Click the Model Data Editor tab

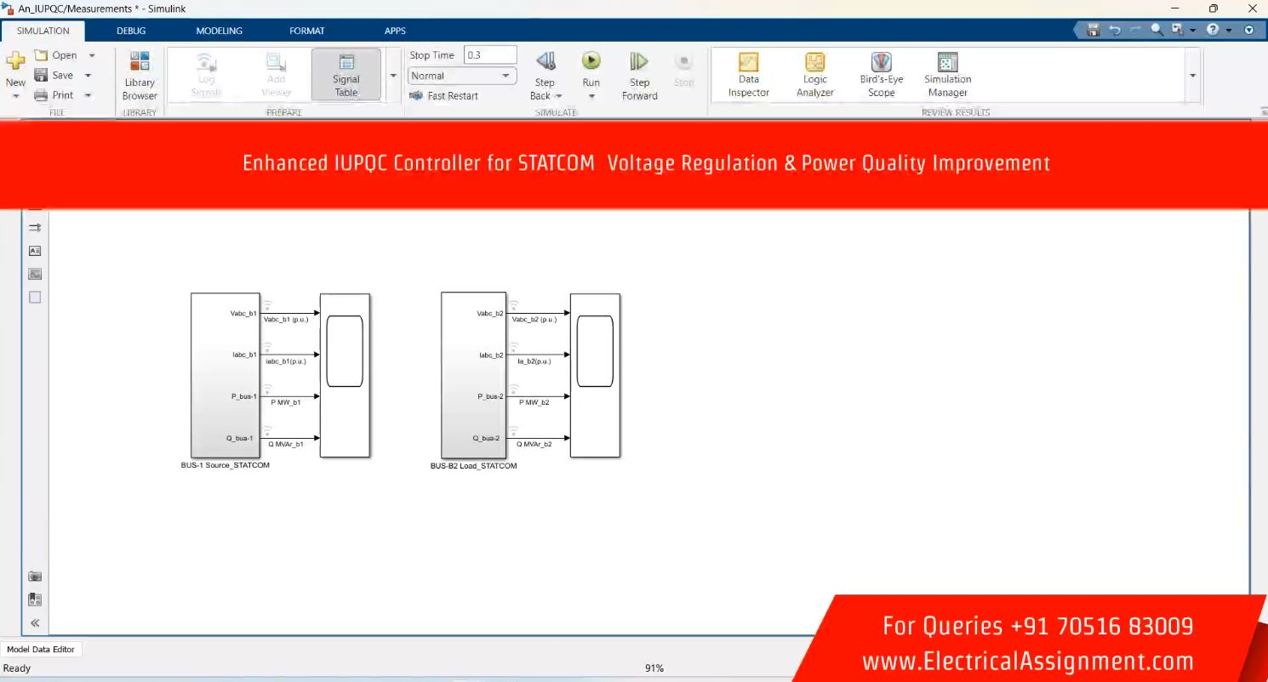coord(40,649)
